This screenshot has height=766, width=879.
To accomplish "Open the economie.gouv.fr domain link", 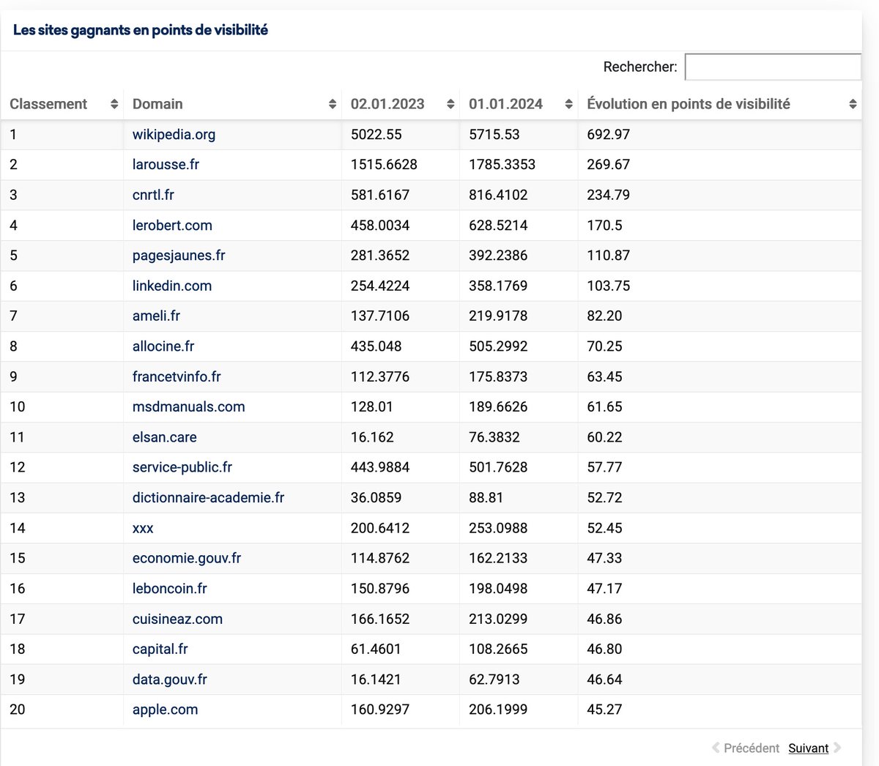I will point(187,558).
